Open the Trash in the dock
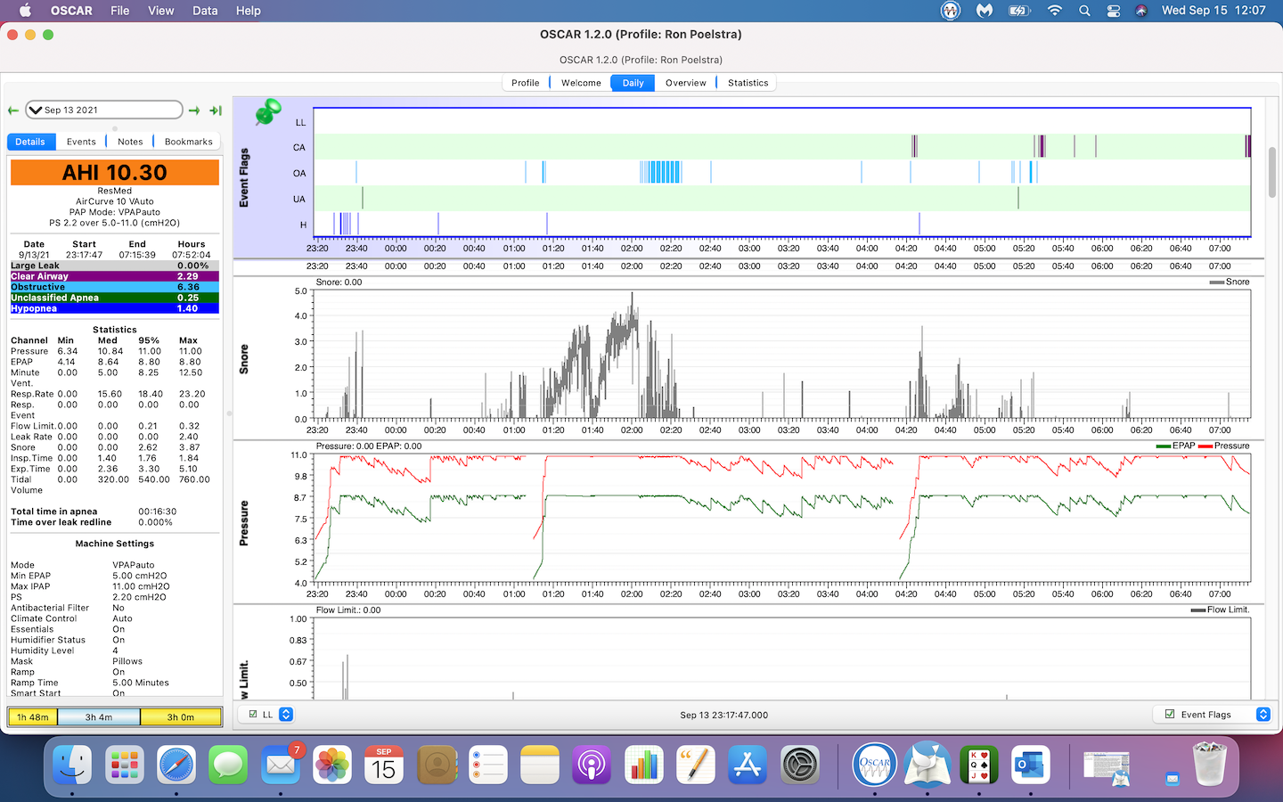 point(1210,765)
